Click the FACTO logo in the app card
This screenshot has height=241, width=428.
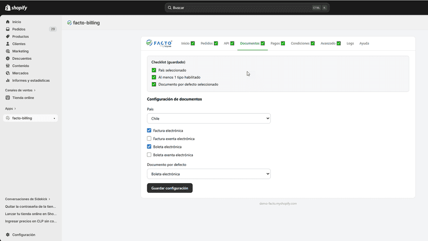[x=159, y=43]
